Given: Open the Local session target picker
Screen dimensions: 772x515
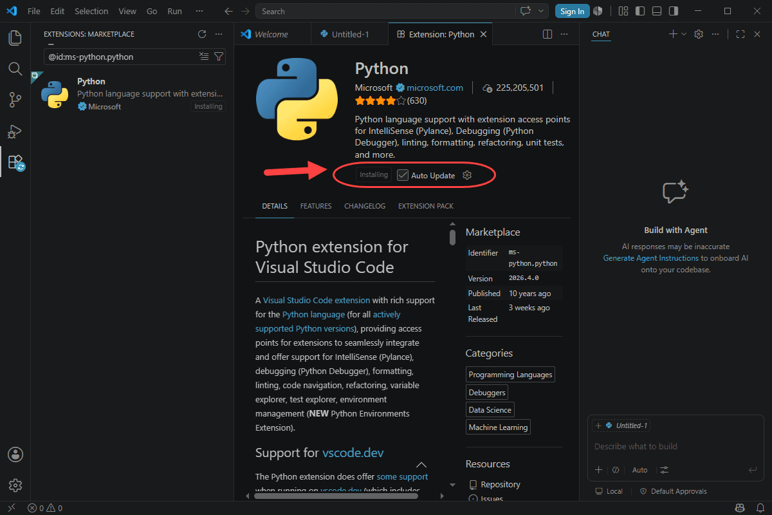Looking at the screenshot, I should click(609, 491).
